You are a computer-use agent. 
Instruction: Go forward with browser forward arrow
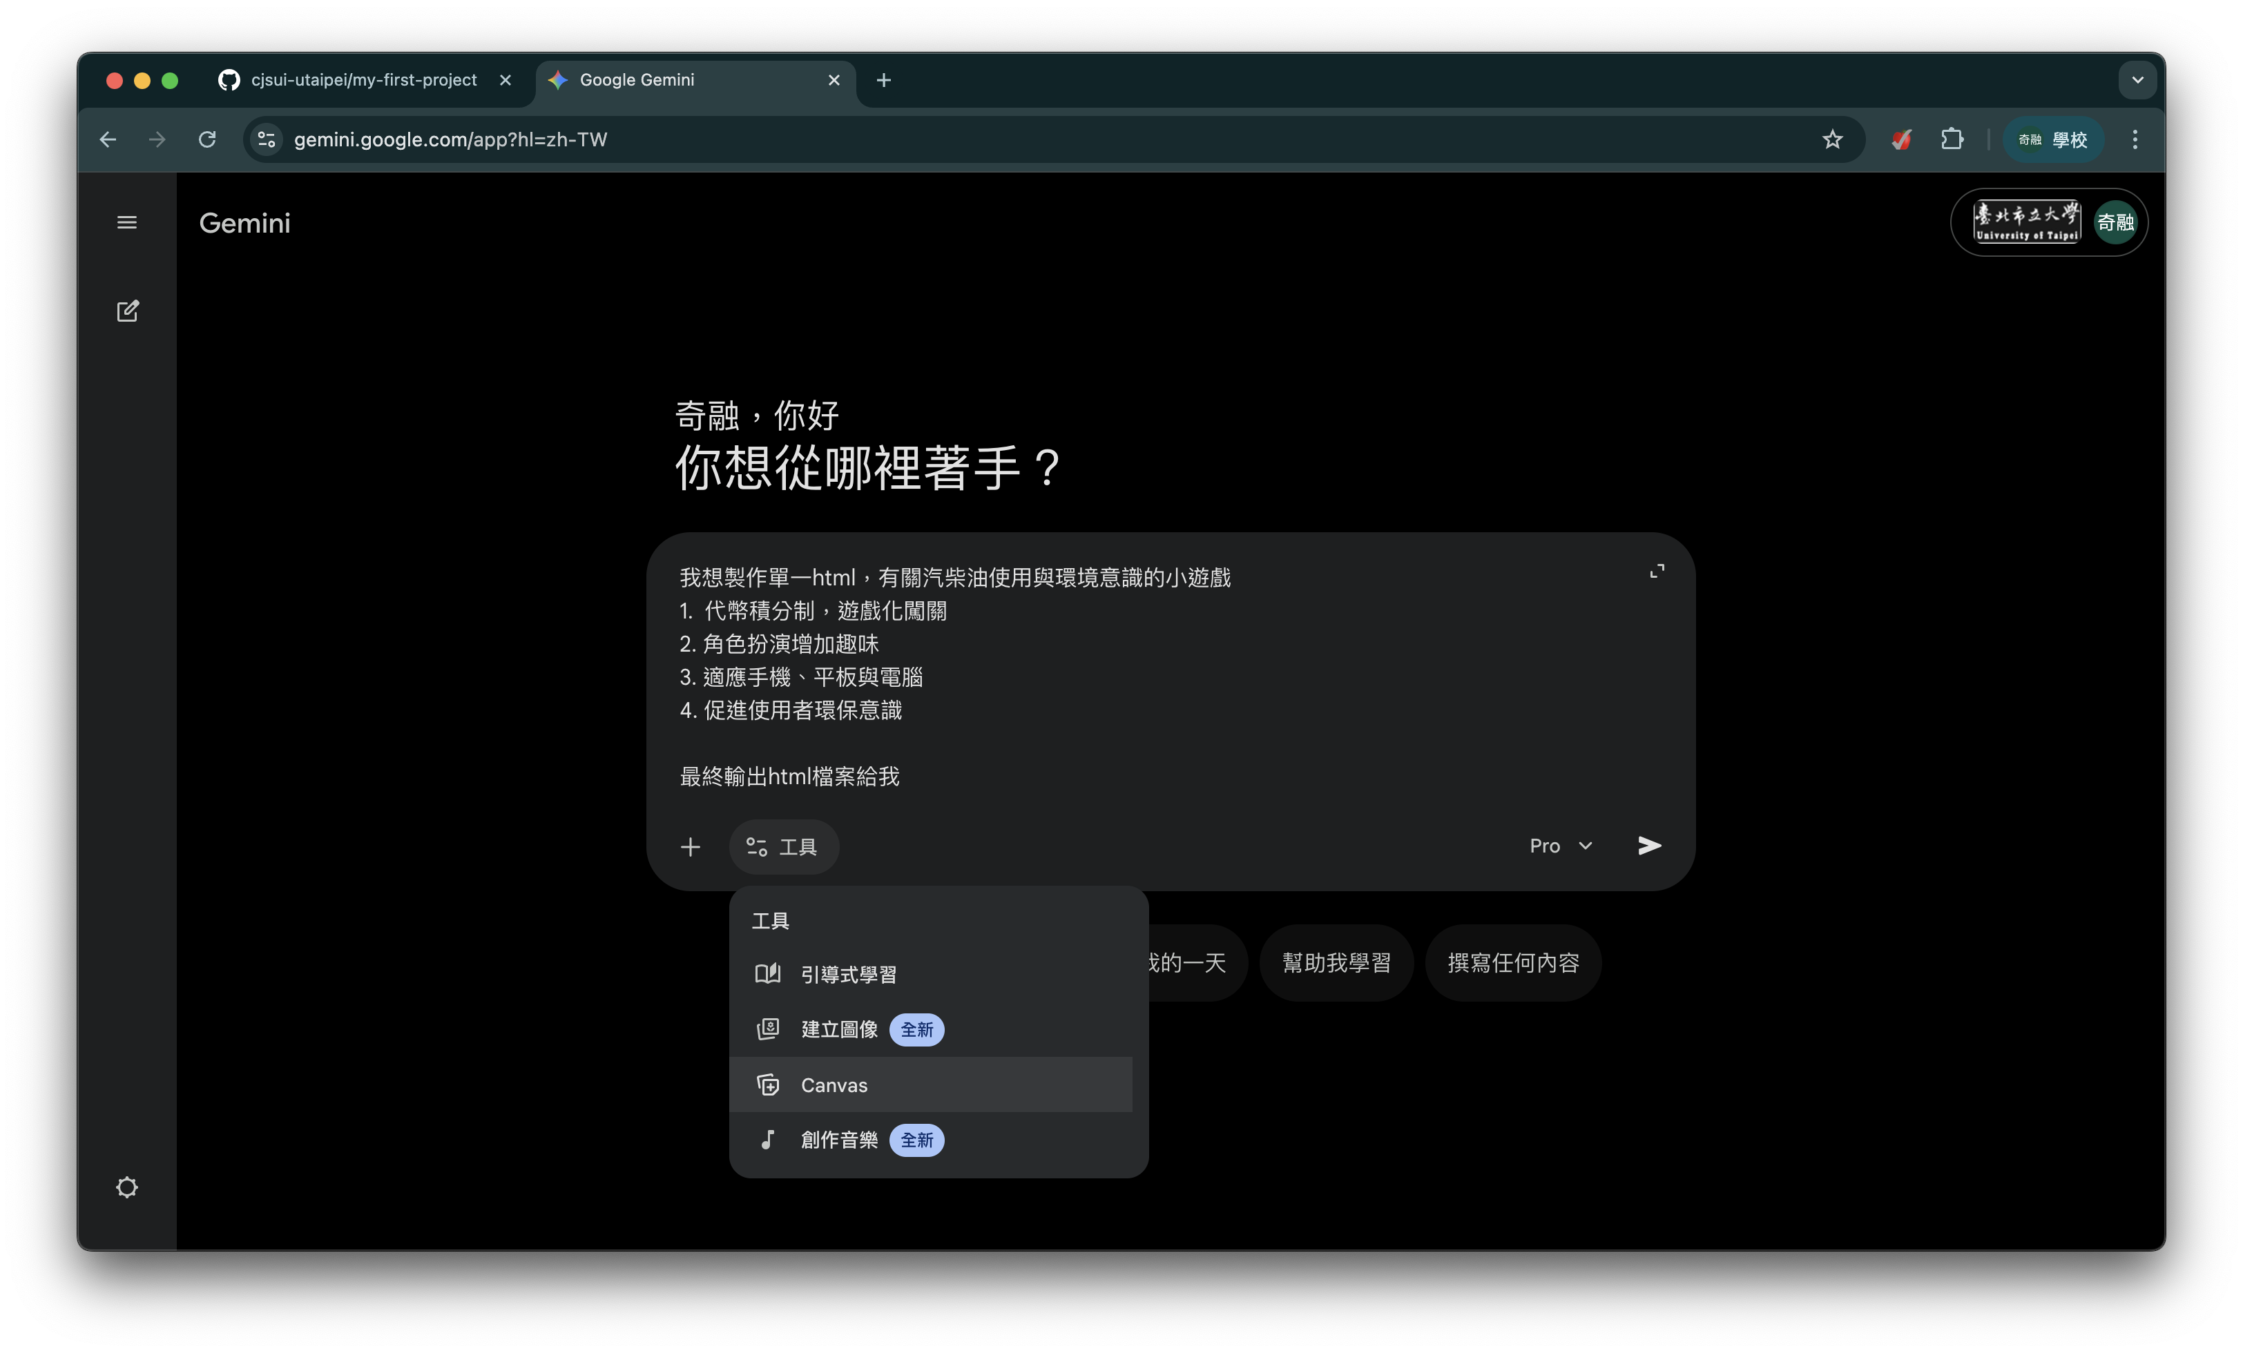157,139
